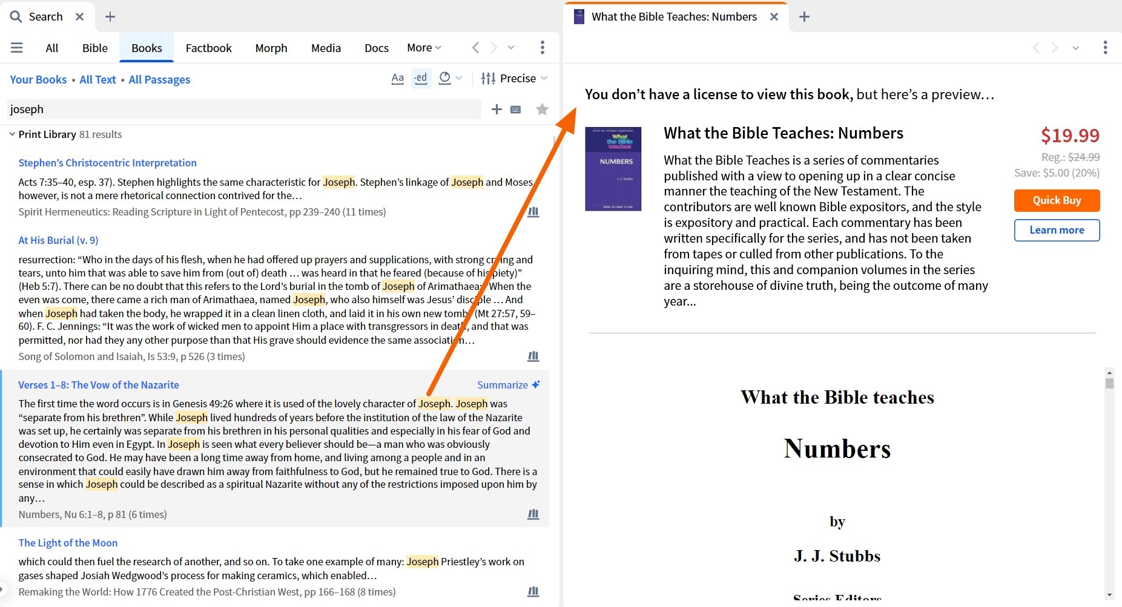Click the "Save: $5.00 (20%)" text
Image resolution: width=1122 pixels, height=607 pixels.
1057,173
